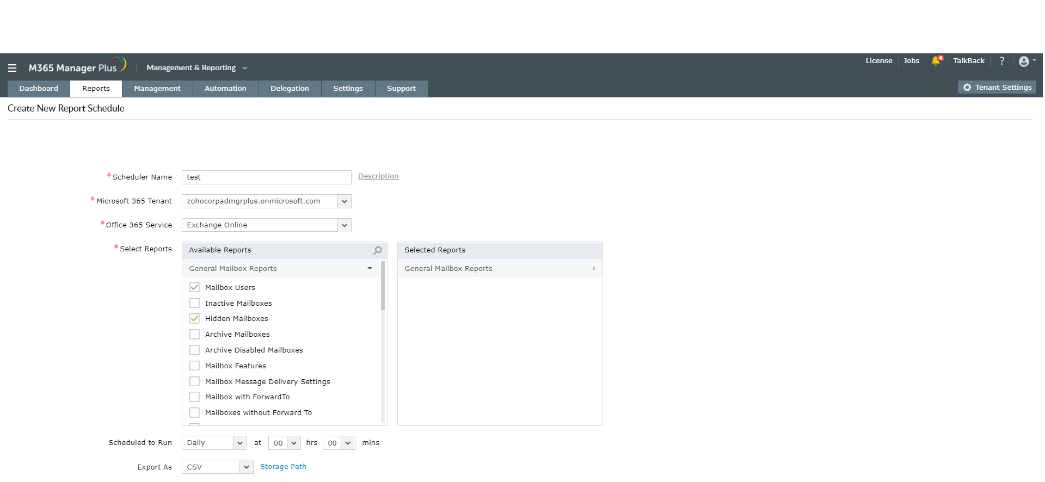
Task: Untick the Hidden Mailboxes checkbox
Action: (194, 318)
